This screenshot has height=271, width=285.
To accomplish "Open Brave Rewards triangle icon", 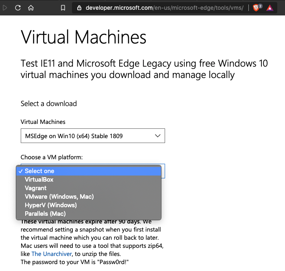I will pos(270,8).
